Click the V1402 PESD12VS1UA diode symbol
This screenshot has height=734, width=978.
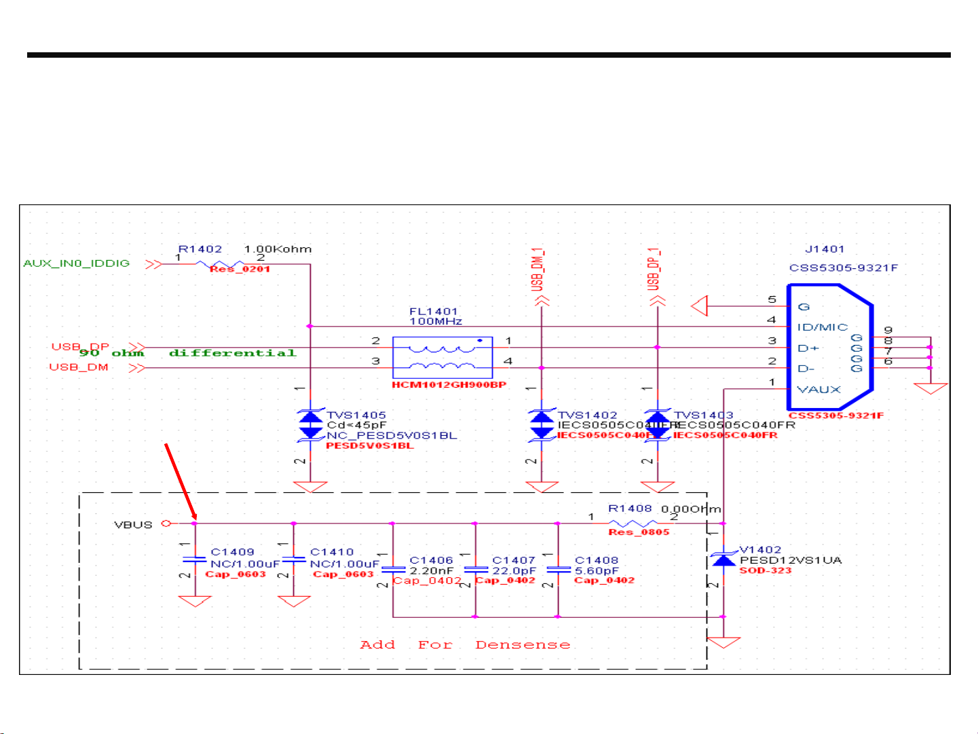723,559
